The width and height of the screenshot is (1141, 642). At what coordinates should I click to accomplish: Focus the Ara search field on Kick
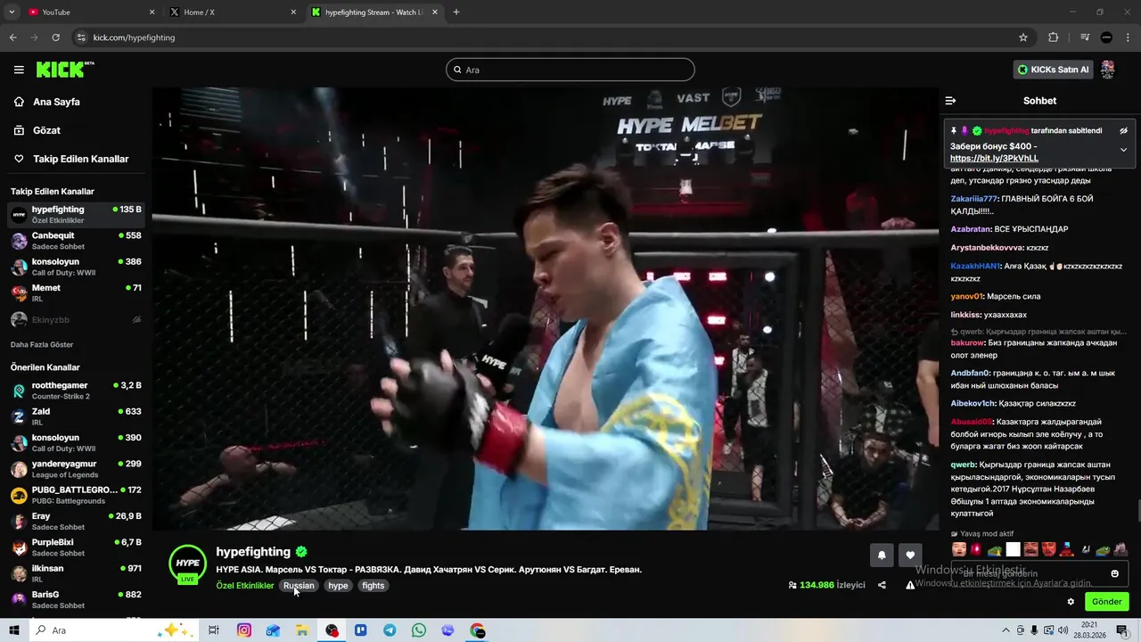570,70
